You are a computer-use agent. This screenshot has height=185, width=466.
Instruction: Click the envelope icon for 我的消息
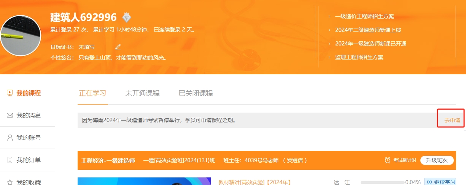[x=10, y=115]
